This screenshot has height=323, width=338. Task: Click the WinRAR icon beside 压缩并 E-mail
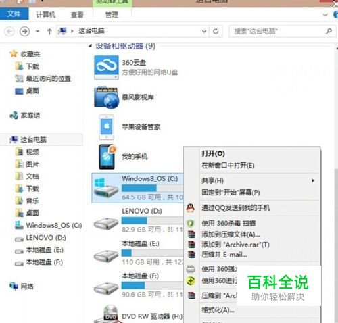[x=191, y=255]
